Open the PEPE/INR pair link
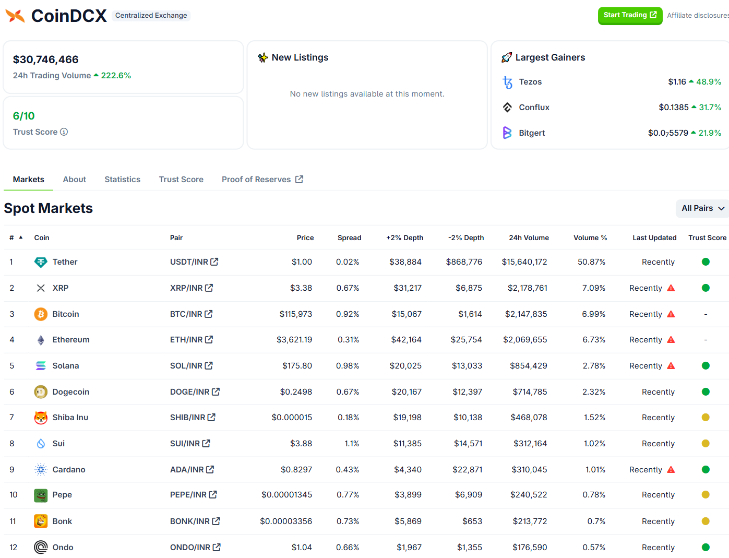This screenshot has width=729, height=558. coord(193,495)
